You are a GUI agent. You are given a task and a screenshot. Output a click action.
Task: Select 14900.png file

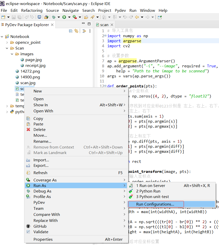[30, 77]
